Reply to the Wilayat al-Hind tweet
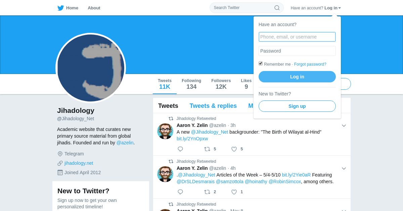The height and width of the screenshot is (211, 403). [180, 149]
